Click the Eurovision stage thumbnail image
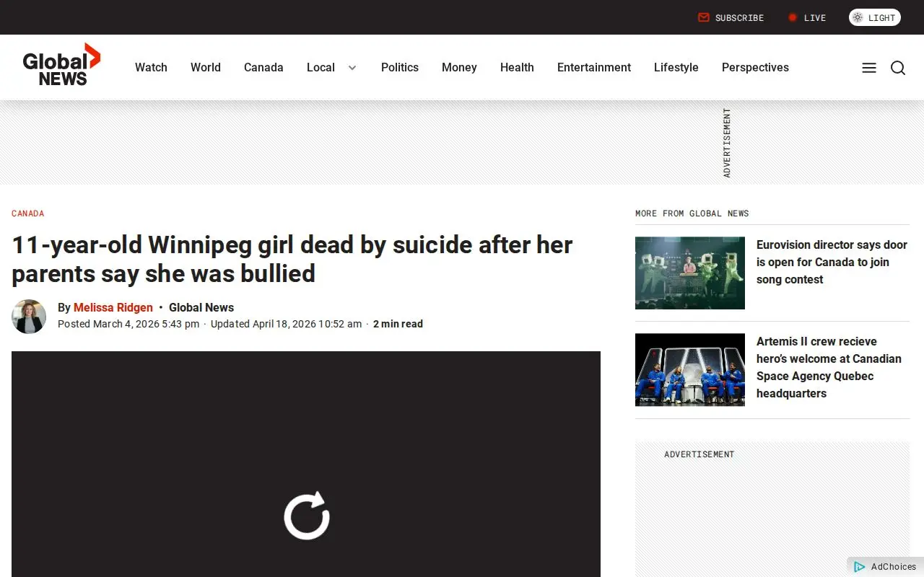 pyautogui.click(x=690, y=273)
